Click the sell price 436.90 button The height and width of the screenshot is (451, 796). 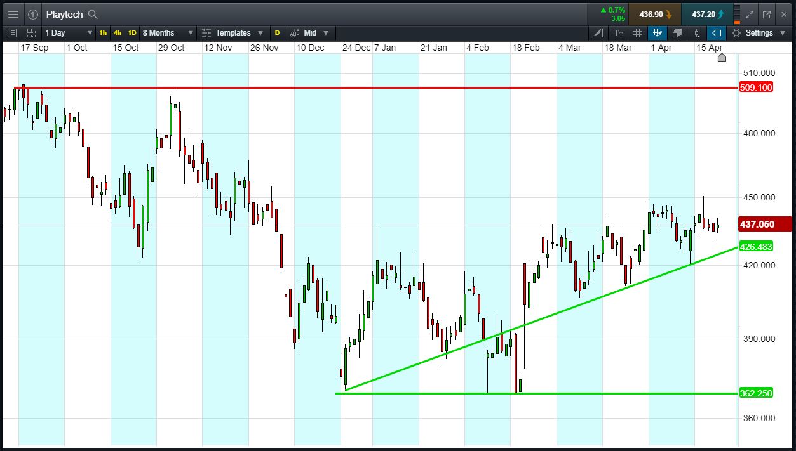[655, 14]
